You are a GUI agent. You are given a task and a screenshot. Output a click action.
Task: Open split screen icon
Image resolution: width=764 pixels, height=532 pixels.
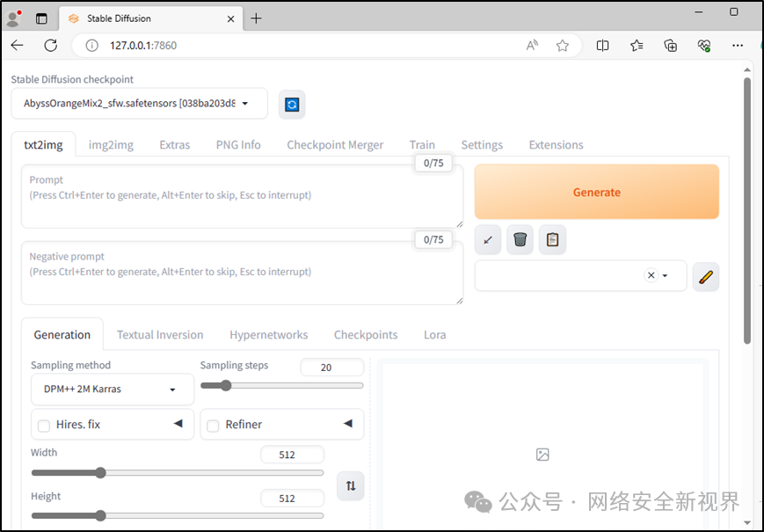pos(603,46)
